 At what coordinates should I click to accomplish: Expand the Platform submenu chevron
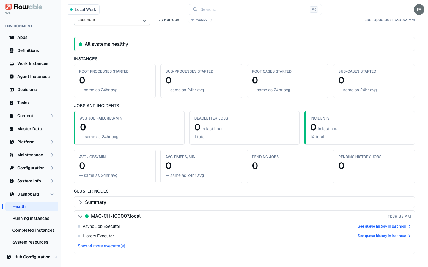point(52,142)
